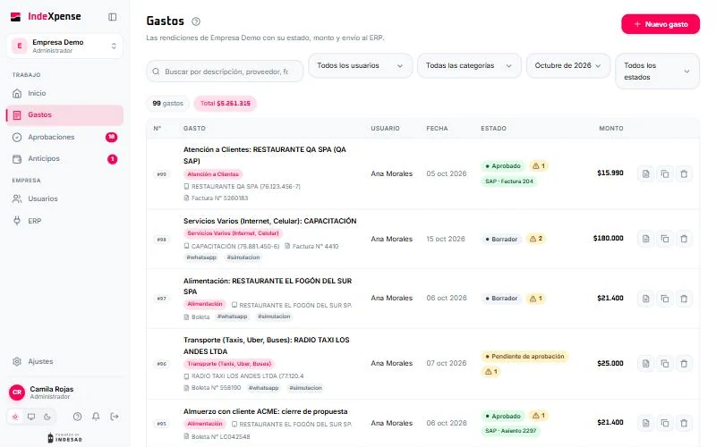Click the Buscar por descripción search field
Viewport: 716px width, 447px height.
[225, 72]
